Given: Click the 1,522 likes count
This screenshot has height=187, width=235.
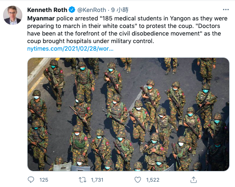Looking at the screenshot, I should pos(153,180).
